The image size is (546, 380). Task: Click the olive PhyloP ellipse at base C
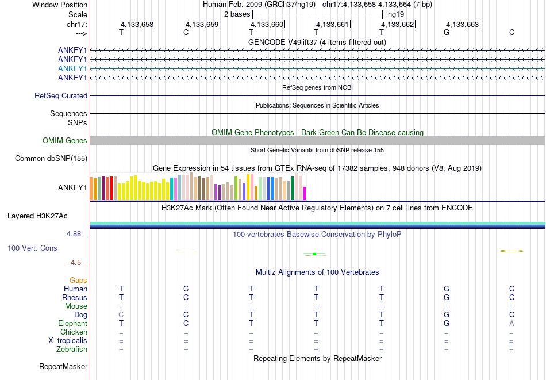(x=512, y=251)
